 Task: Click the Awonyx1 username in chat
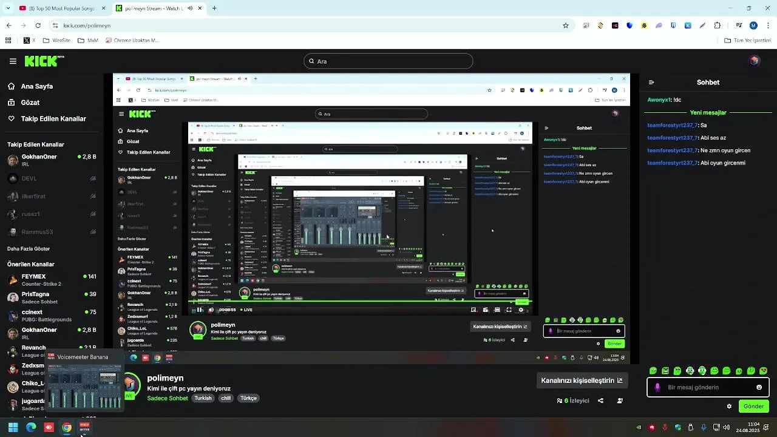tap(659, 100)
